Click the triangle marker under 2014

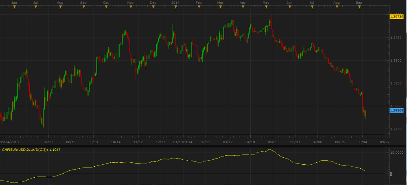point(175,7)
